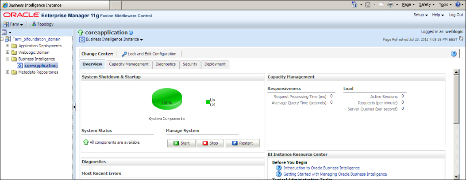Switch to the Capacity Management tab

coord(129,64)
